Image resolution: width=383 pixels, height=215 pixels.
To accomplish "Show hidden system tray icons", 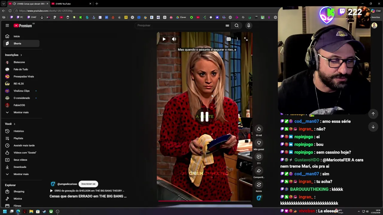I will (359, 211).
